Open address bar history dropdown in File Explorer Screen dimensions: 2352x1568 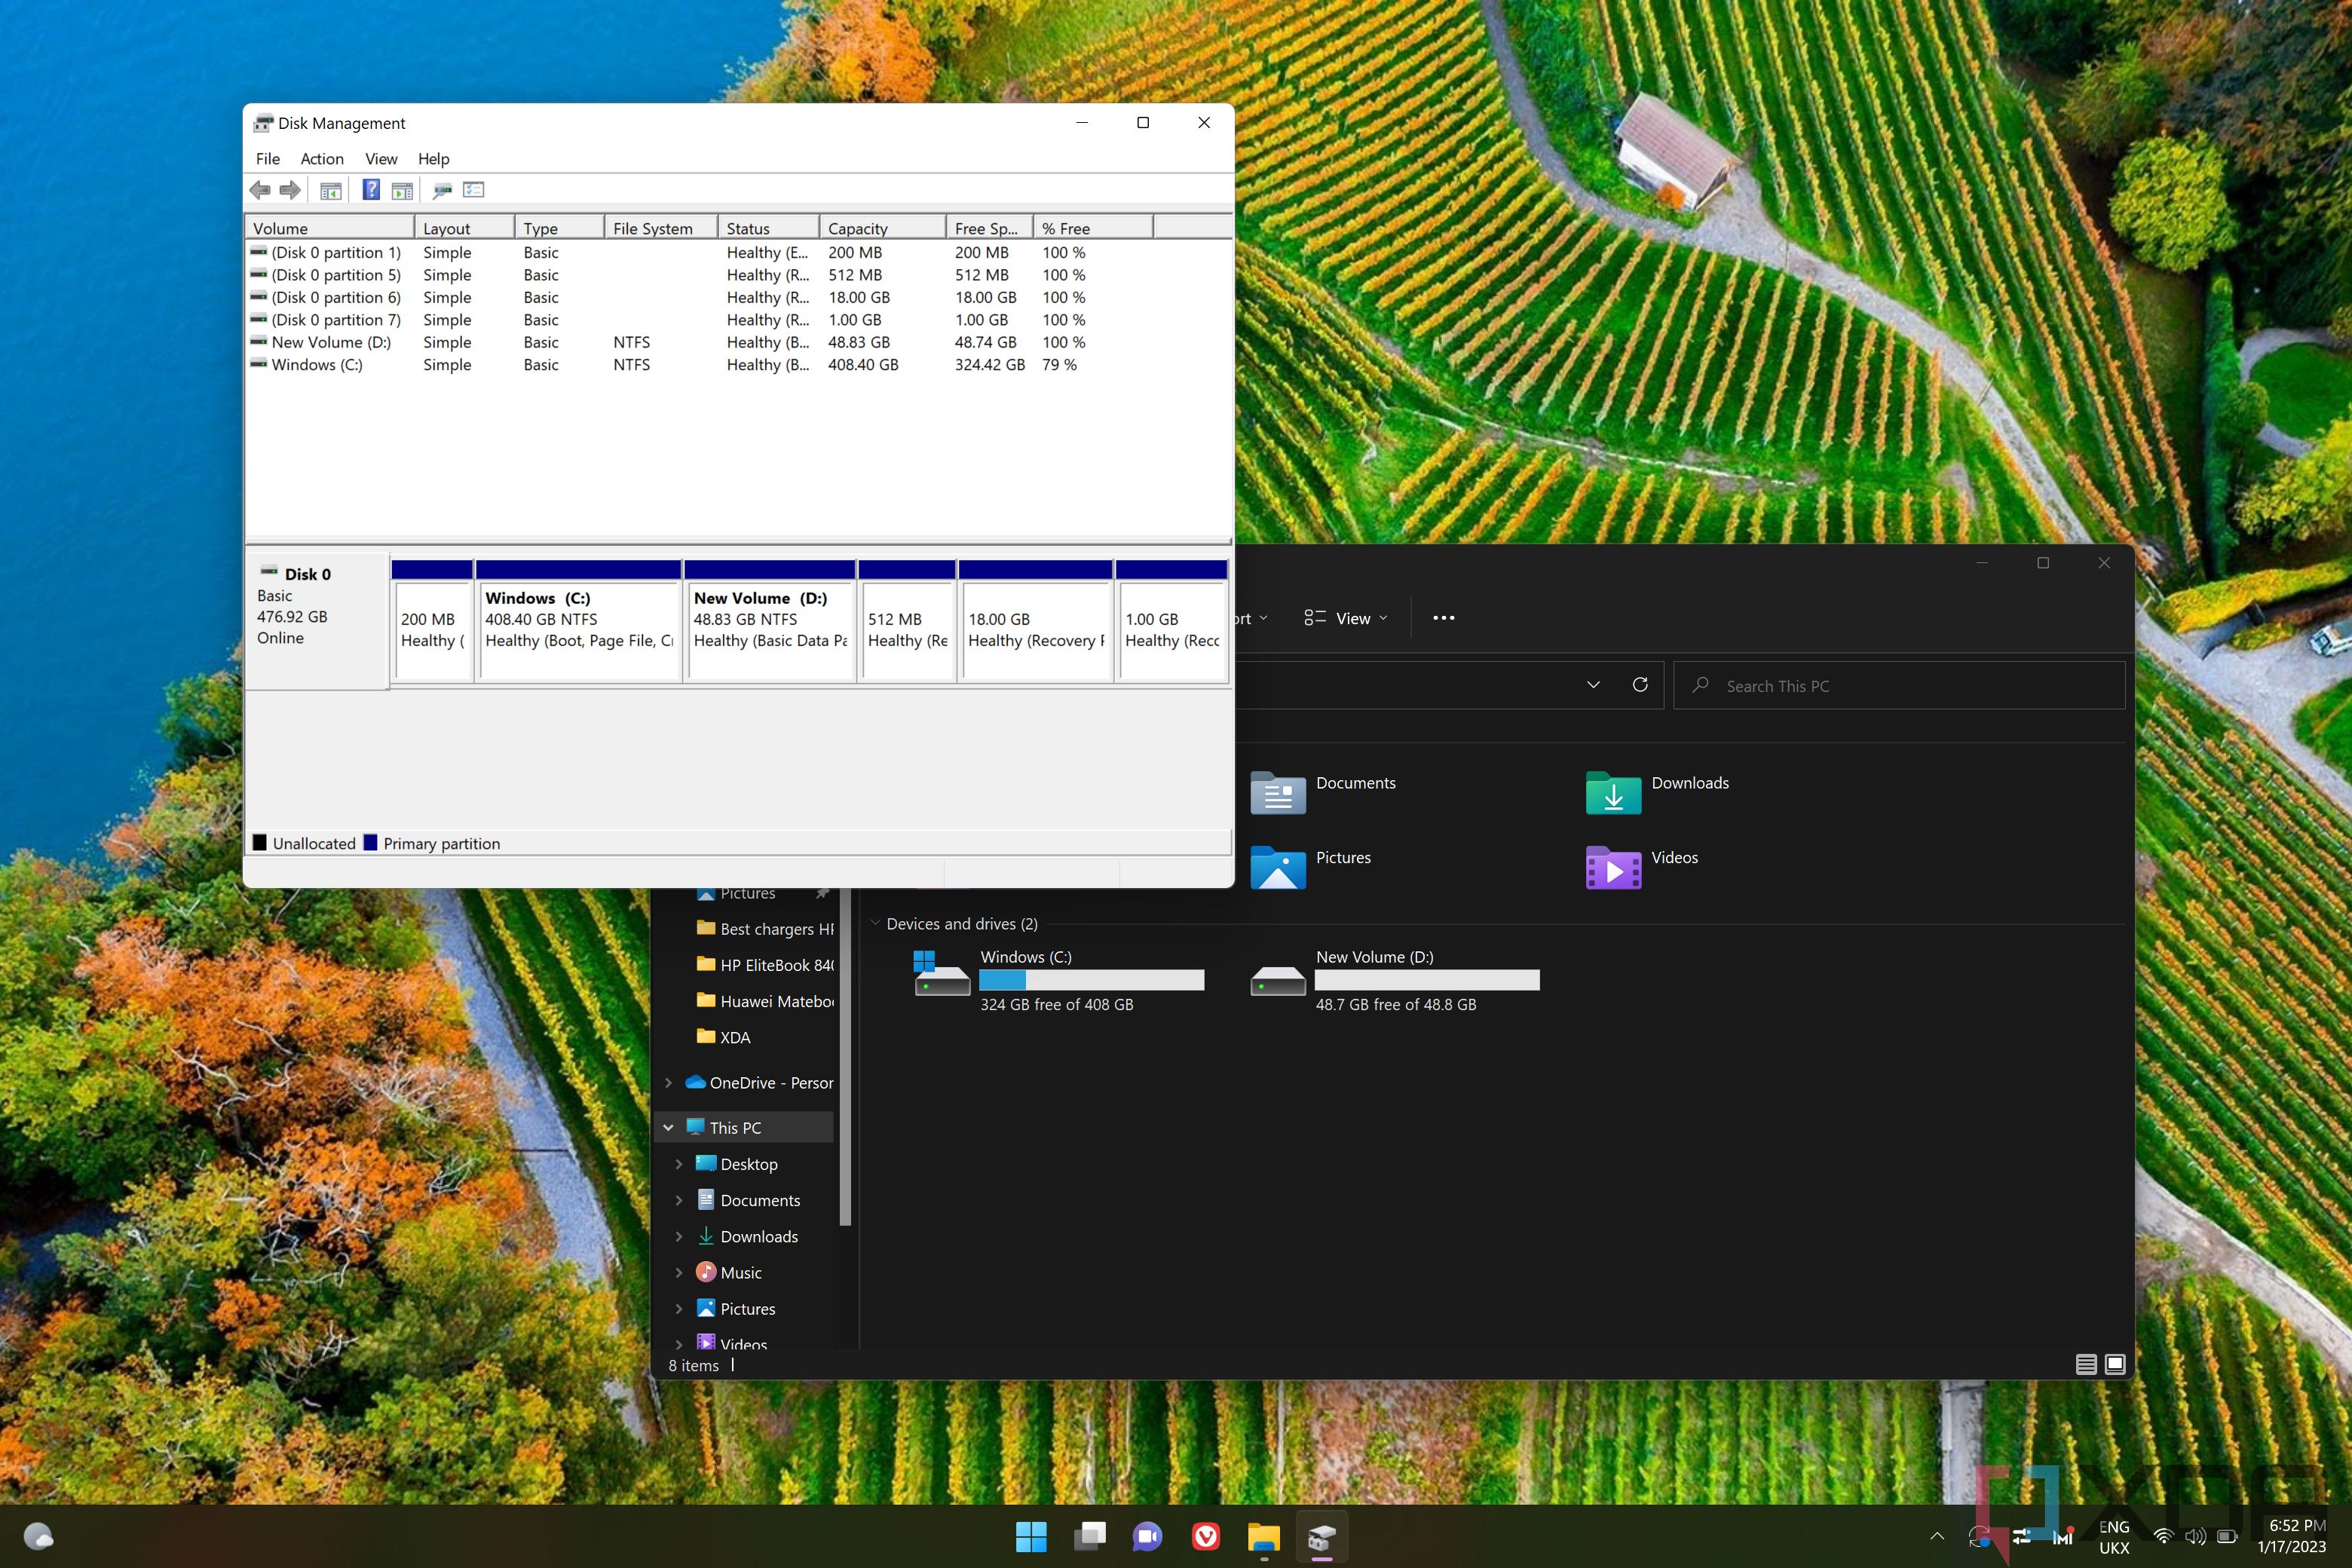click(x=1593, y=685)
